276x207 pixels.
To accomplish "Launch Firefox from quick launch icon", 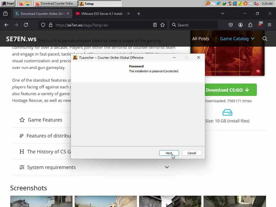I will coord(21,4).
